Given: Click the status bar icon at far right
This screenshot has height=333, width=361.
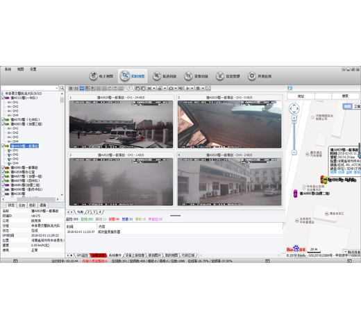Looking at the screenshot, I should point(349,261).
